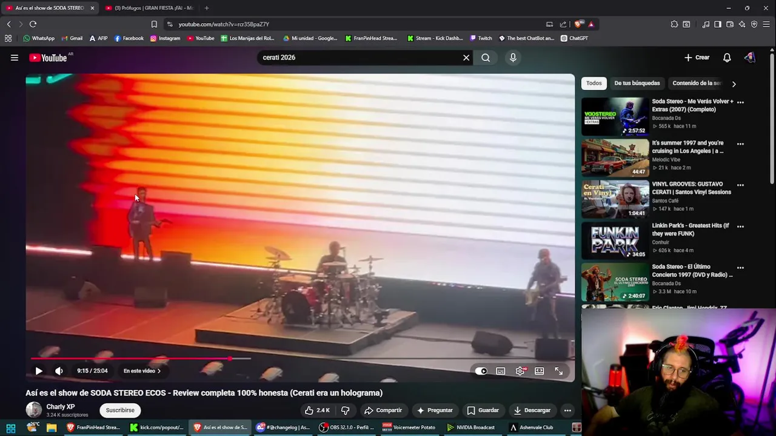Start voice search with microphone icon
Viewport: 776px width, 436px height.
coord(513,58)
